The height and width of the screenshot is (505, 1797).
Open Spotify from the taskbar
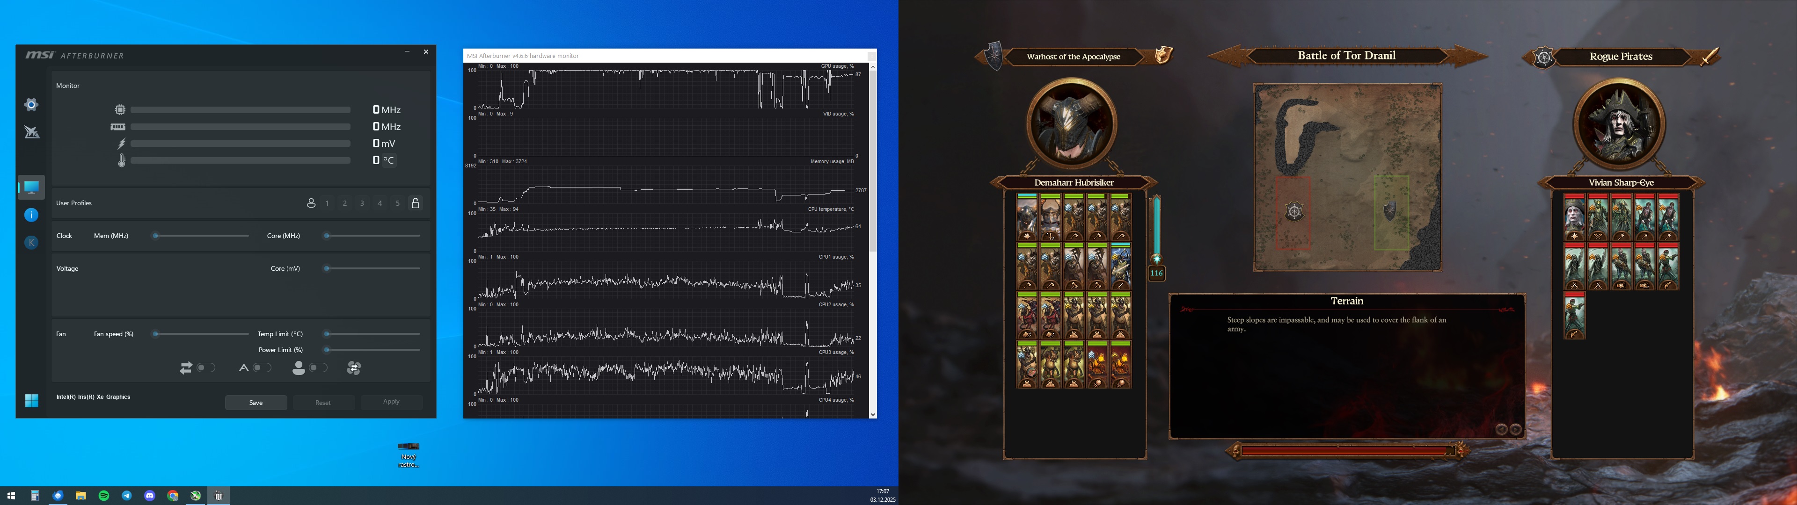(104, 496)
